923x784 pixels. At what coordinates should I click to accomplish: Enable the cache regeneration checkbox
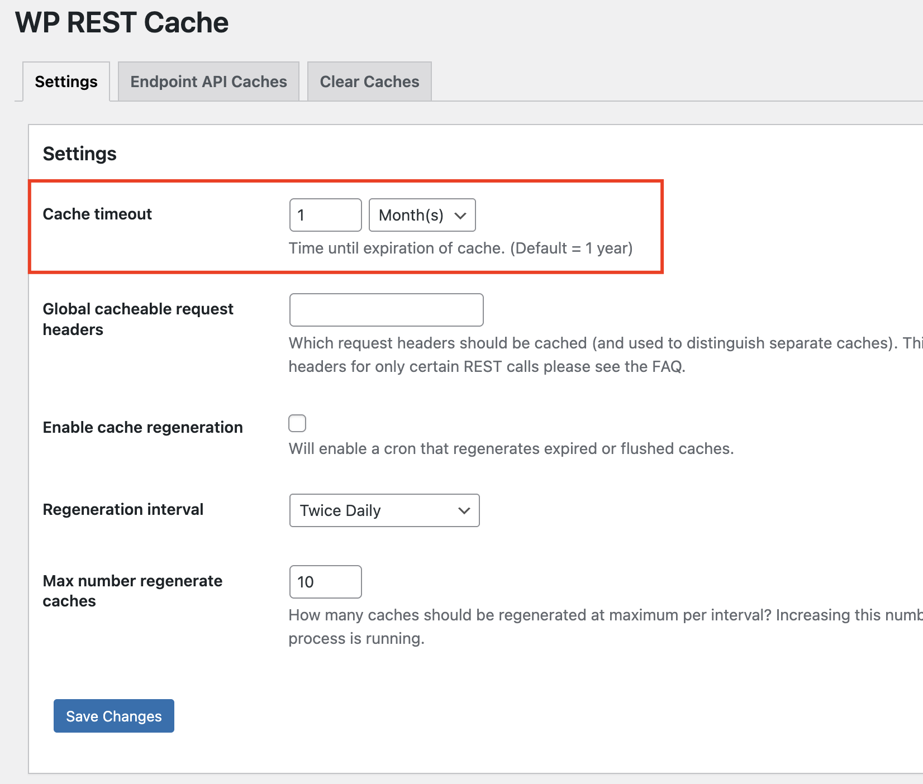[x=297, y=423]
